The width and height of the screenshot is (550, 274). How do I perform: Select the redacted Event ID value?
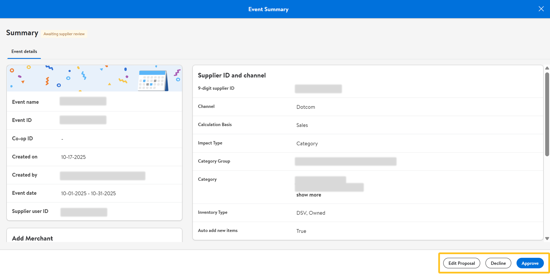pos(83,120)
